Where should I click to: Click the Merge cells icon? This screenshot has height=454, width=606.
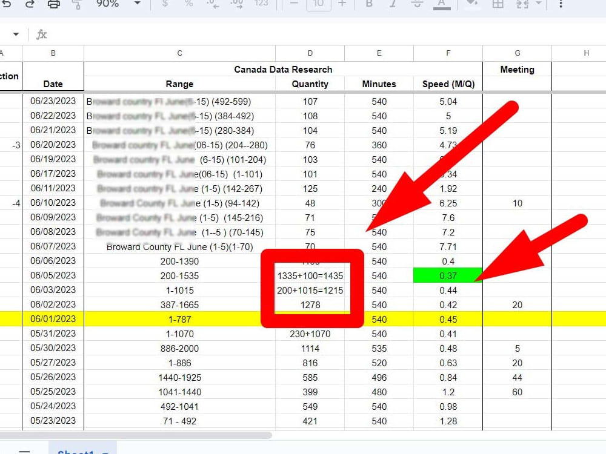pyautogui.click(x=522, y=4)
